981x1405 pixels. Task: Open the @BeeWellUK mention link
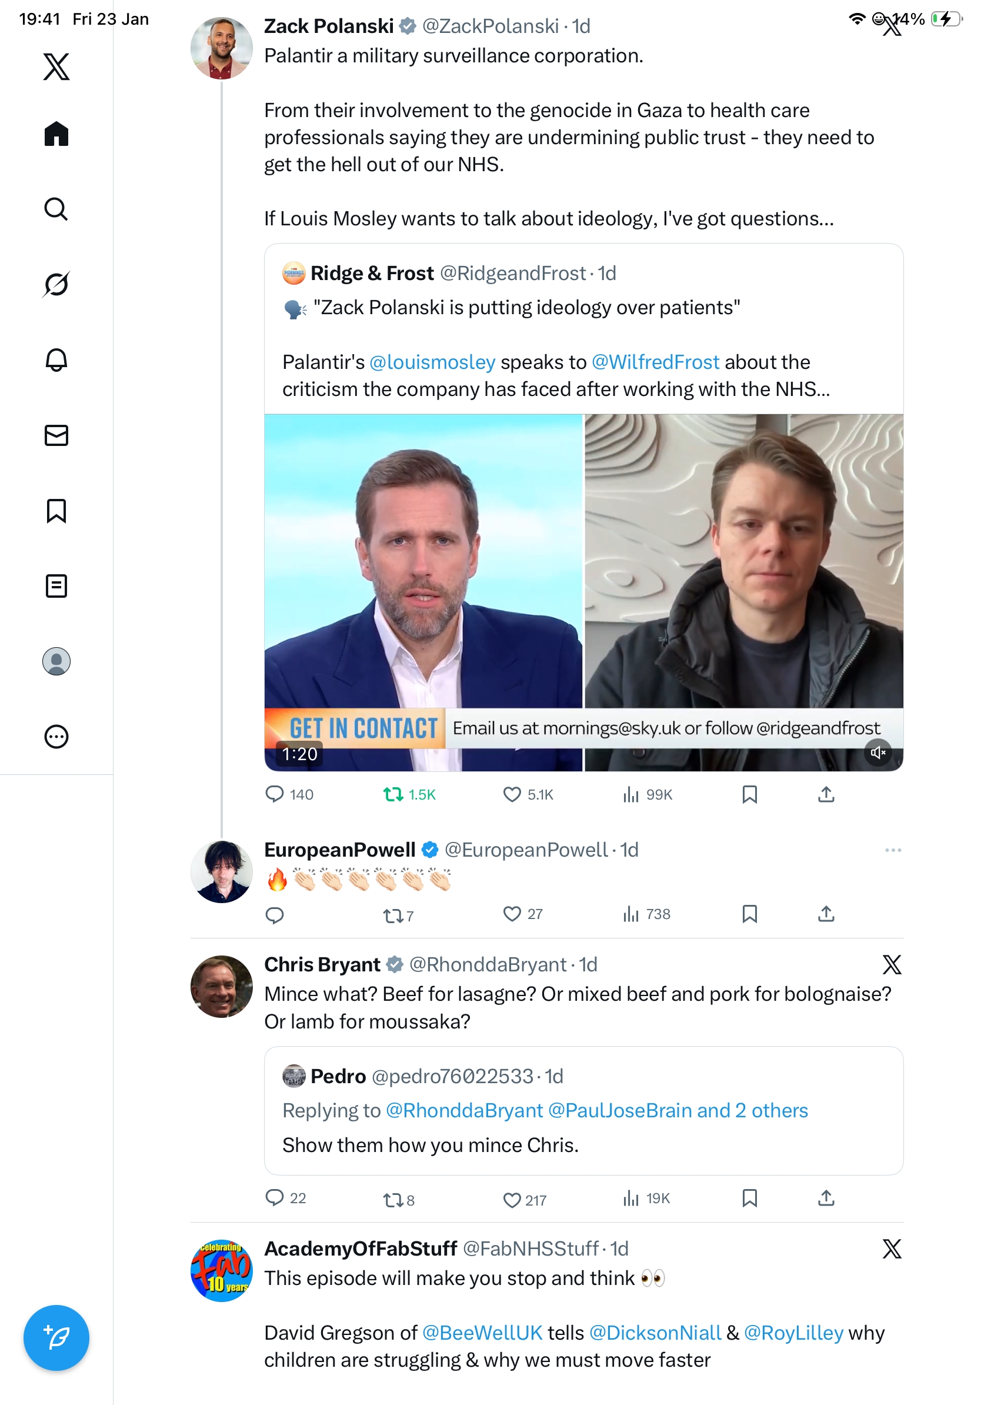coord(482,1332)
